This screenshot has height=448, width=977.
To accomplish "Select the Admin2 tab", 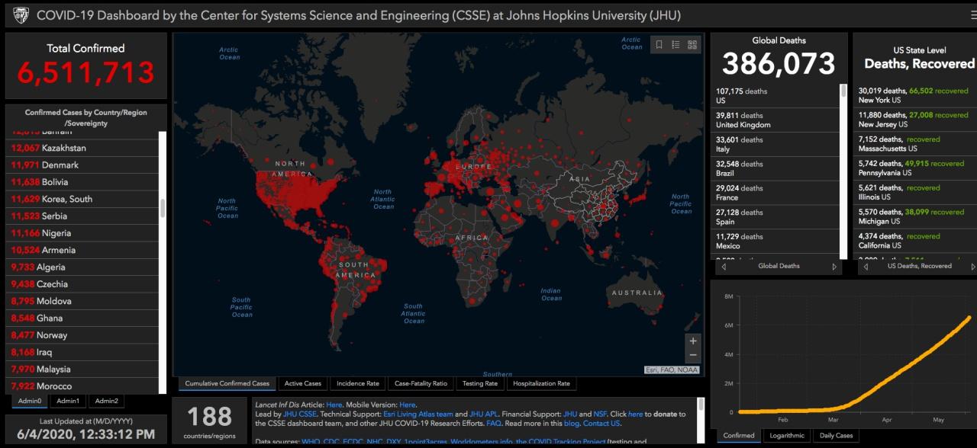I will tap(106, 401).
